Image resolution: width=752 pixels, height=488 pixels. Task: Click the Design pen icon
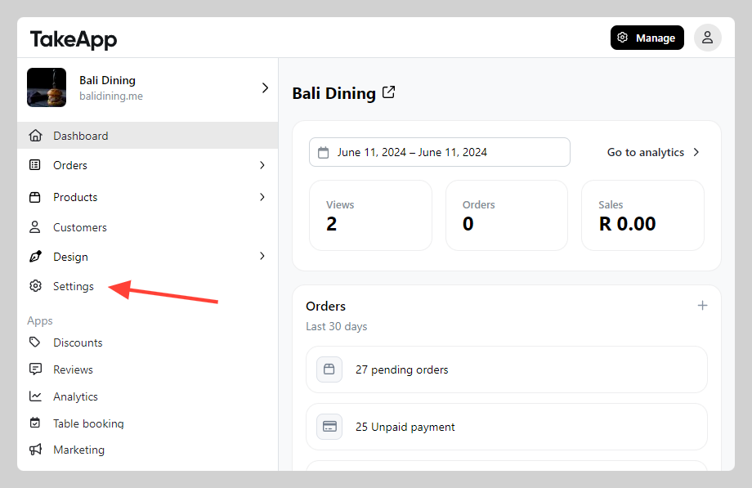coord(35,257)
